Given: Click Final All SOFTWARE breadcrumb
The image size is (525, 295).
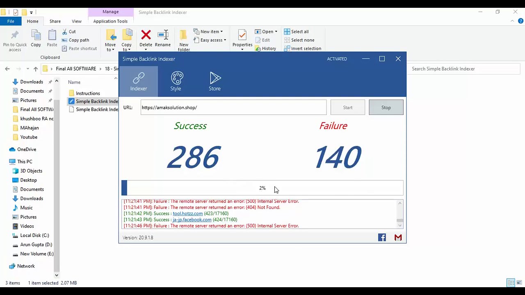Looking at the screenshot, I should coord(76,69).
